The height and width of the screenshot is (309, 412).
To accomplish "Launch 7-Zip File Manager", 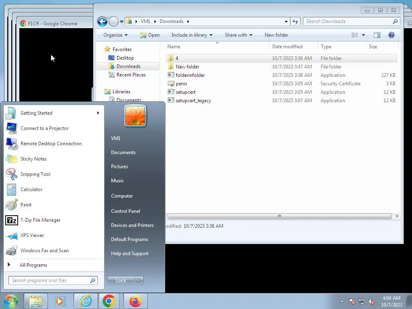I will tap(54, 220).
